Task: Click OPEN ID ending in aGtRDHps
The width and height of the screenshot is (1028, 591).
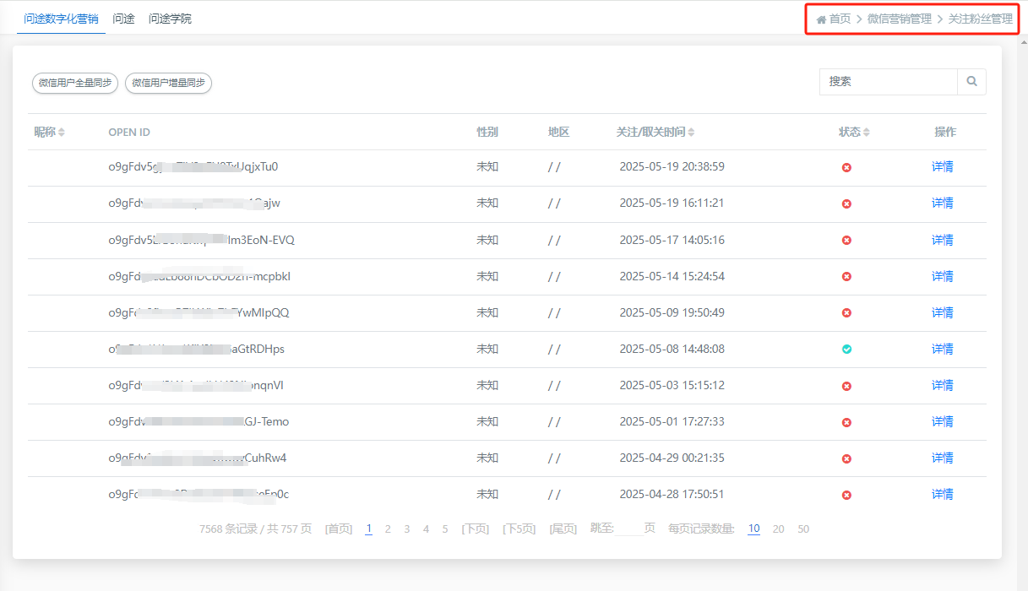Action: [197, 349]
